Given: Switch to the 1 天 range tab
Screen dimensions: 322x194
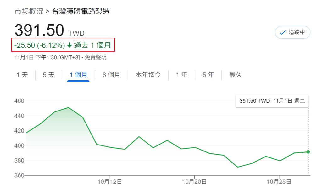Looking at the screenshot, I should pyautogui.click(x=22, y=75).
